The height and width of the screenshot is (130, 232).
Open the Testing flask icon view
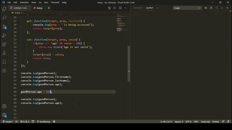pos(4,53)
